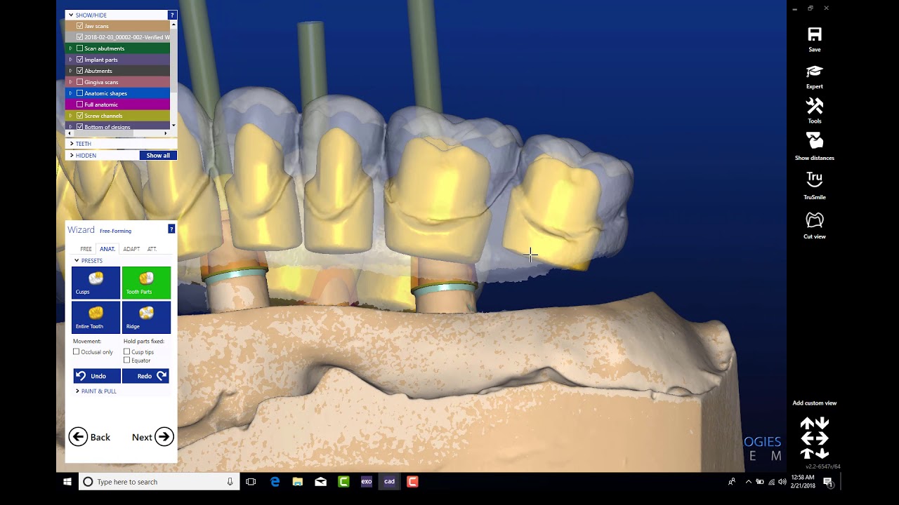
Task: Click green Camtasia icon on taskbar
Action: (x=343, y=482)
